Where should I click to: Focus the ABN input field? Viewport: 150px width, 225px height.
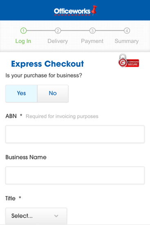[75, 134]
